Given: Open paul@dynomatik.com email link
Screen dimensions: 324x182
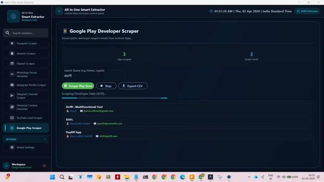Looking at the screenshot, I should click(x=110, y=124).
